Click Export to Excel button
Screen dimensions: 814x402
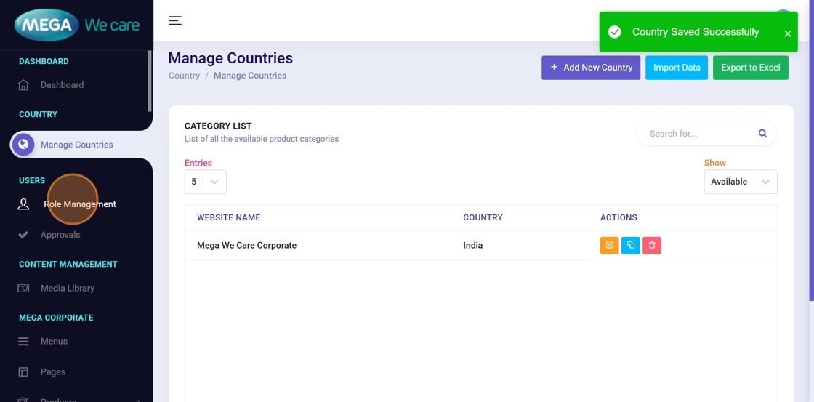[x=750, y=68]
